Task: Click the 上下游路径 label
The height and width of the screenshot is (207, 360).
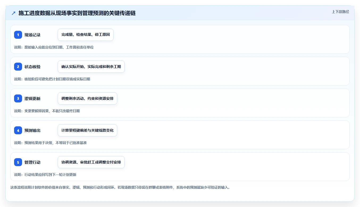Action: point(340,12)
